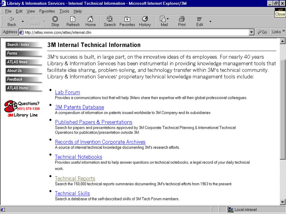Open the Back history dropdown arrow

[23, 21]
